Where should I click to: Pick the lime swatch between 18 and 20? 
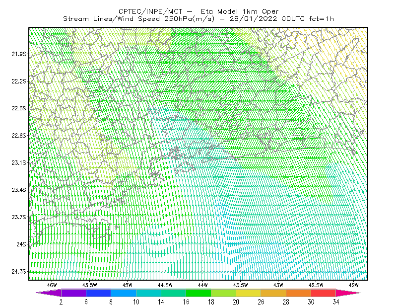(224, 293)
